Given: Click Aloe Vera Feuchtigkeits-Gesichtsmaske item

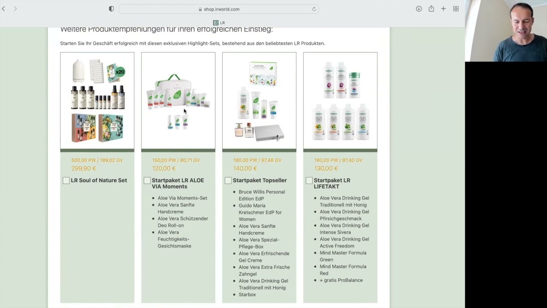Looking at the screenshot, I should click(174, 239).
